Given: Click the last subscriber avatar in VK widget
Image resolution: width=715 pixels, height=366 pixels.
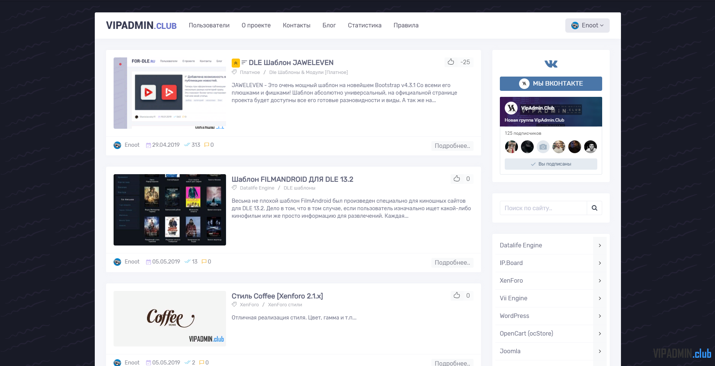Looking at the screenshot, I should (x=591, y=147).
